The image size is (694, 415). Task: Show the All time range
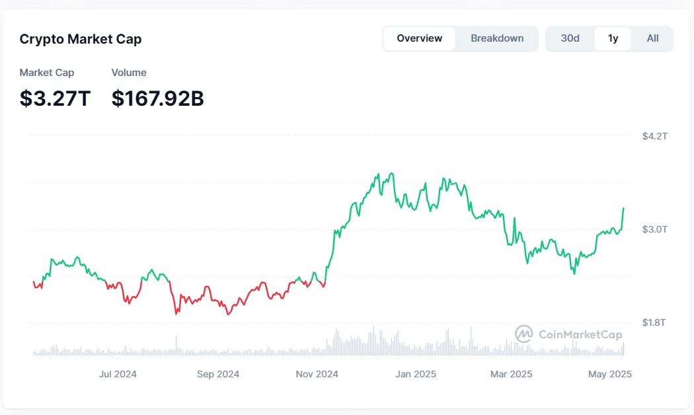coord(652,38)
